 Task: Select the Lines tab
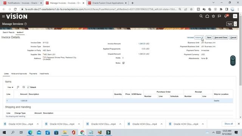pyautogui.click(x=6, y=74)
